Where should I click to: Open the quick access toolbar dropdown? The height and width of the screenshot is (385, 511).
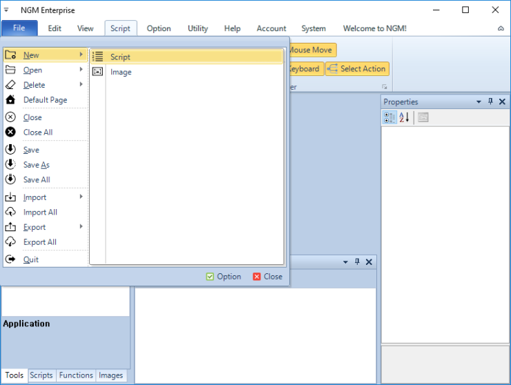pyautogui.click(x=6, y=10)
